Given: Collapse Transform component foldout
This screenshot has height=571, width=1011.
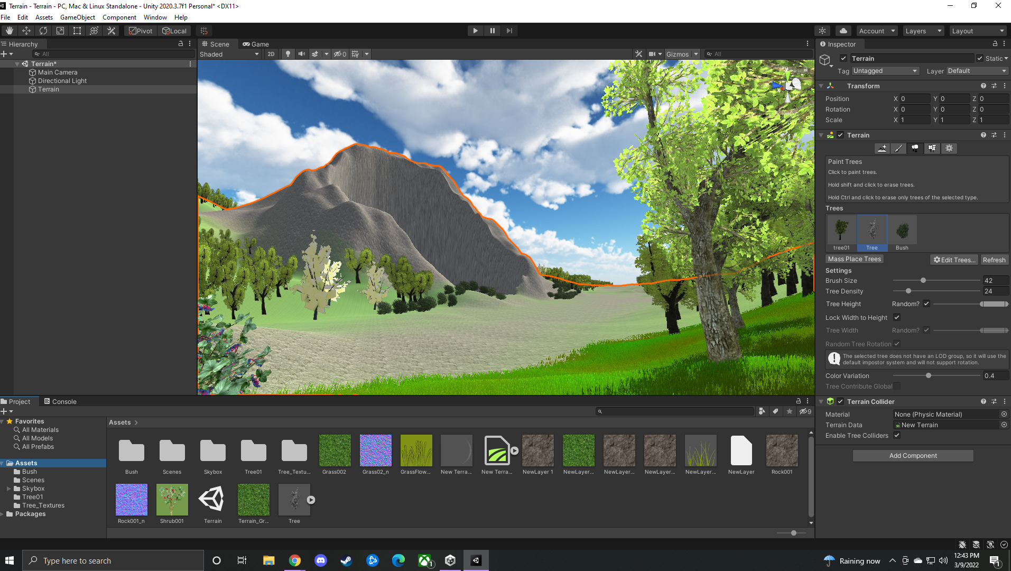Looking at the screenshot, I should pyautogui.click(x=821, y=86).
